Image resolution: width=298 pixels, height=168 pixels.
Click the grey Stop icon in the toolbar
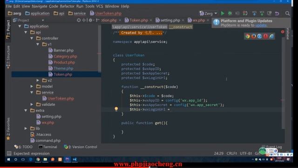[x=237, y=14]
